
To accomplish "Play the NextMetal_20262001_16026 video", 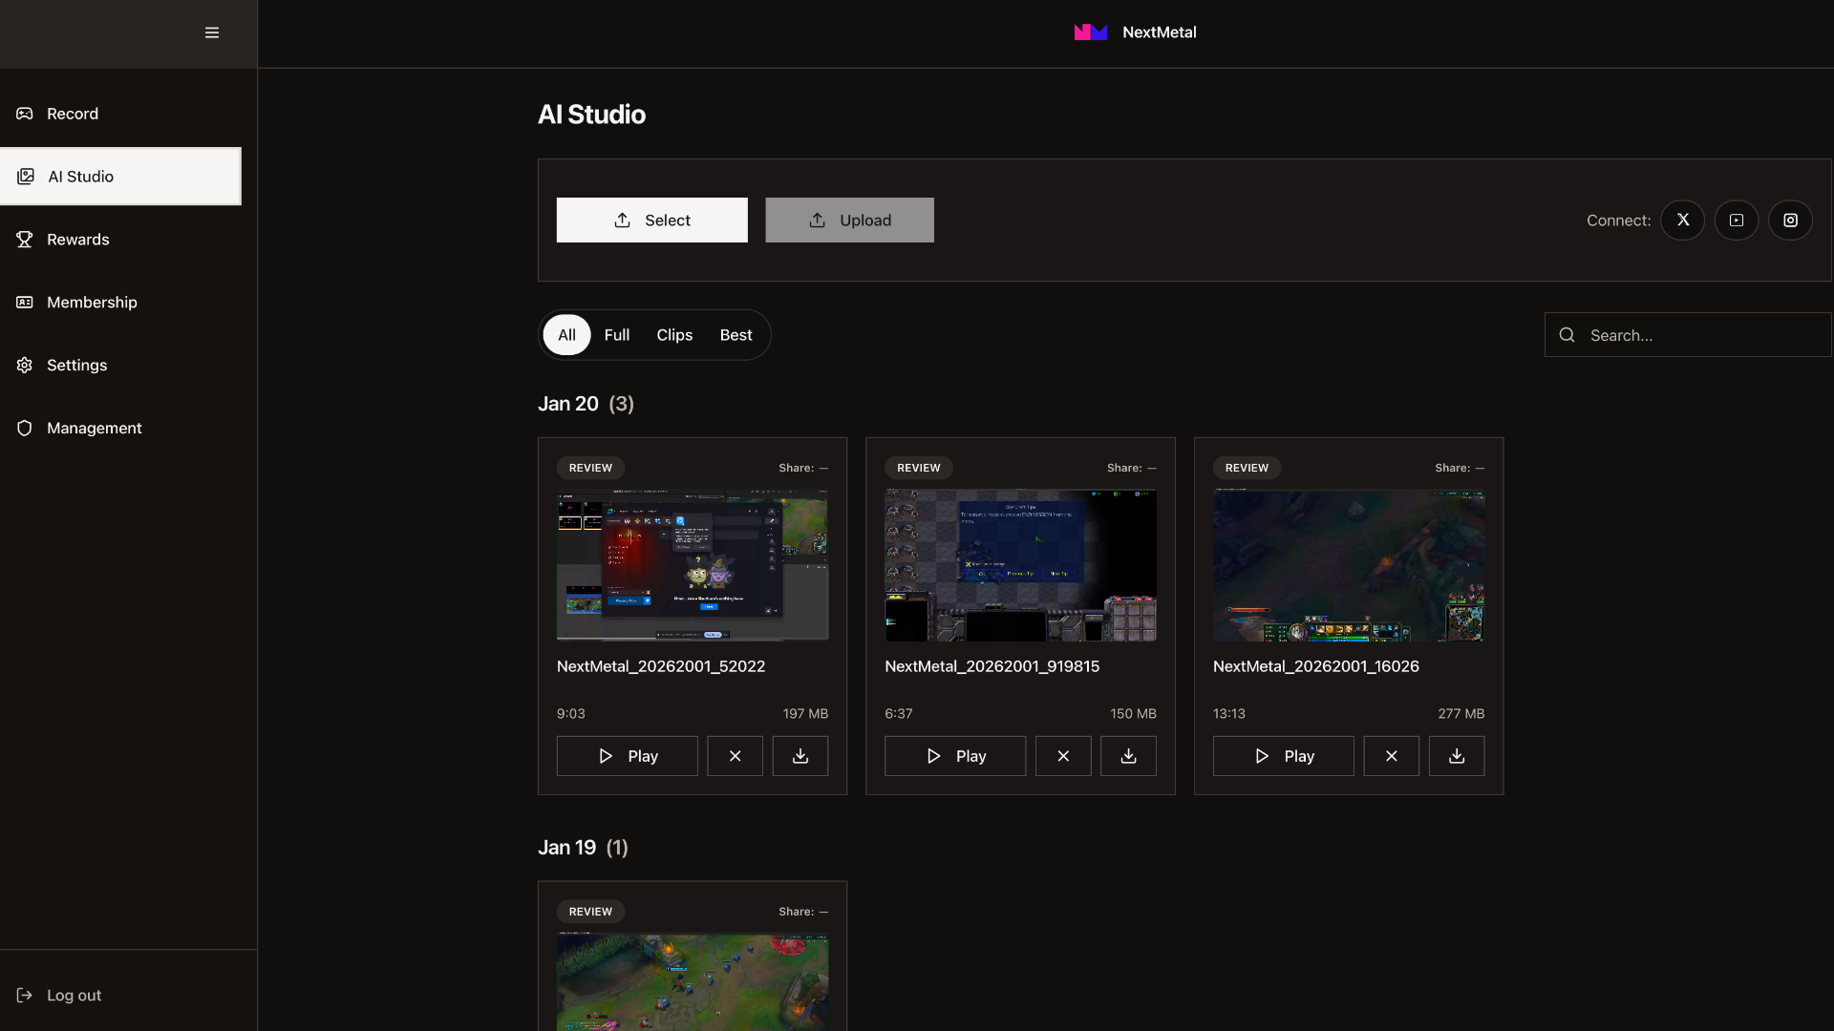I will pyautogui.click(x=1282, y=755).
